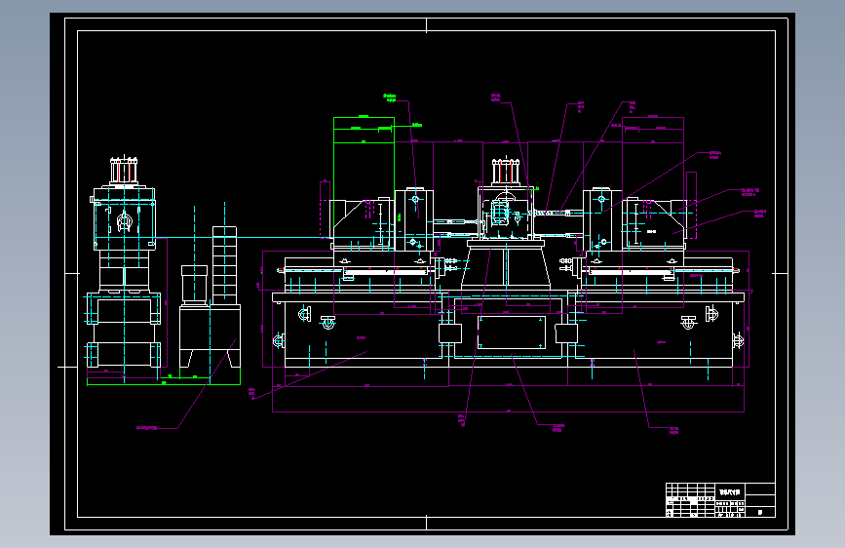Select the small box left of the access panel
This screenshot has width=845, height=548.
click(450, 333)
